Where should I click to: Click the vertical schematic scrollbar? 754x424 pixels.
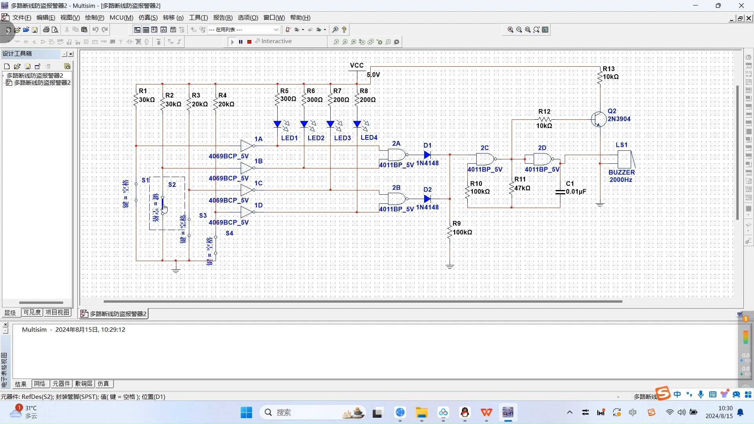coord(738,152)
